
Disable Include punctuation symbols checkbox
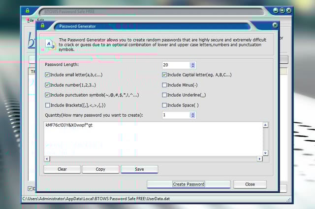click(47, 95)
